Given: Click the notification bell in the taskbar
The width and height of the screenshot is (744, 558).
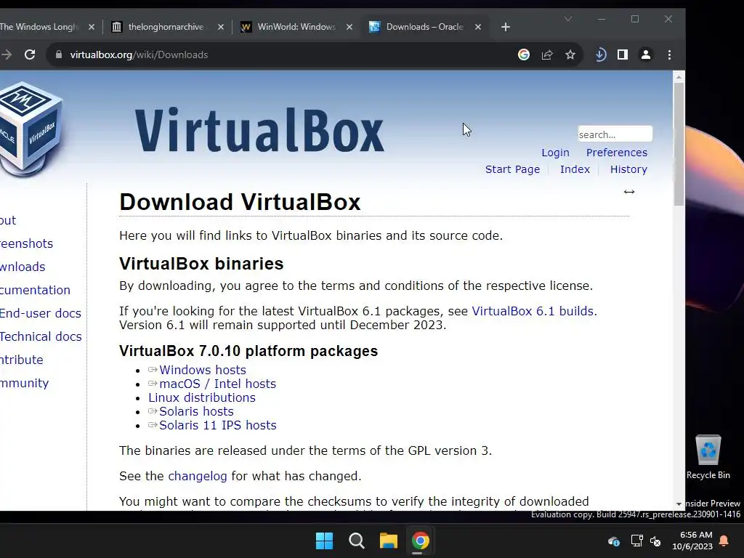Looking at the screenshot, I should click(x=724, y=541).
